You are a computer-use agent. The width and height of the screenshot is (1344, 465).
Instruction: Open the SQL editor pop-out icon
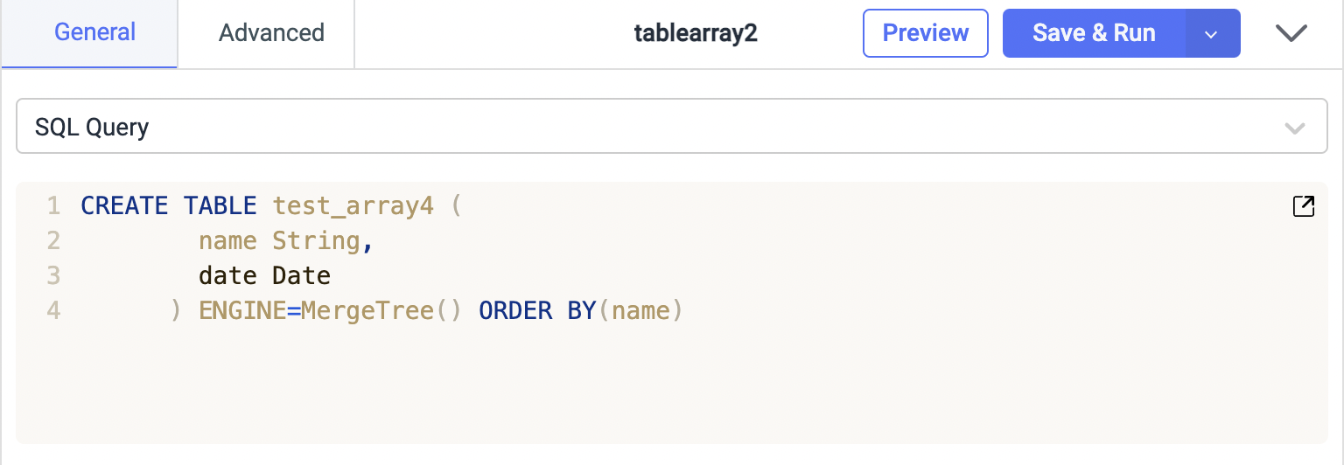click(x=1303, y=206)
